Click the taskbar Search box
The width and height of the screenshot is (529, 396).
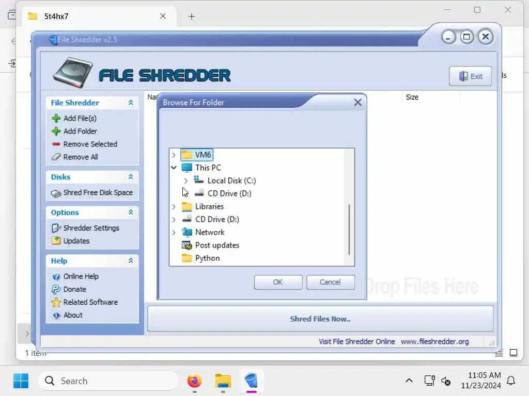click(x=108, y=381)
